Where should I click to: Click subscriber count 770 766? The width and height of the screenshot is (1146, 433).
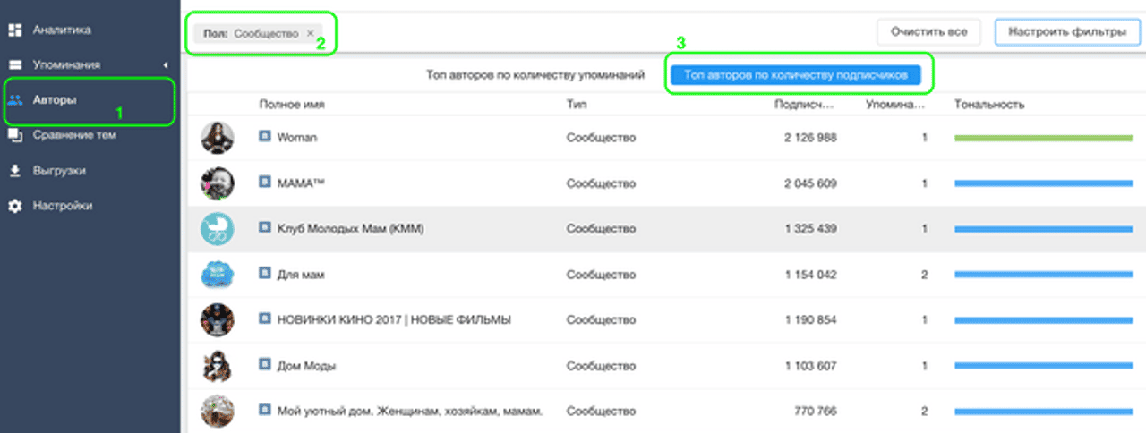[815, 411]
